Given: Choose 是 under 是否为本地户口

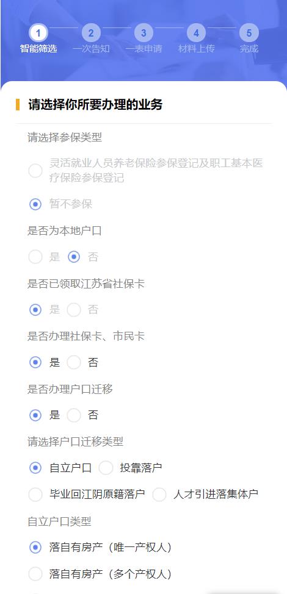Looking at the screenshot, I should tap(35, 257).
